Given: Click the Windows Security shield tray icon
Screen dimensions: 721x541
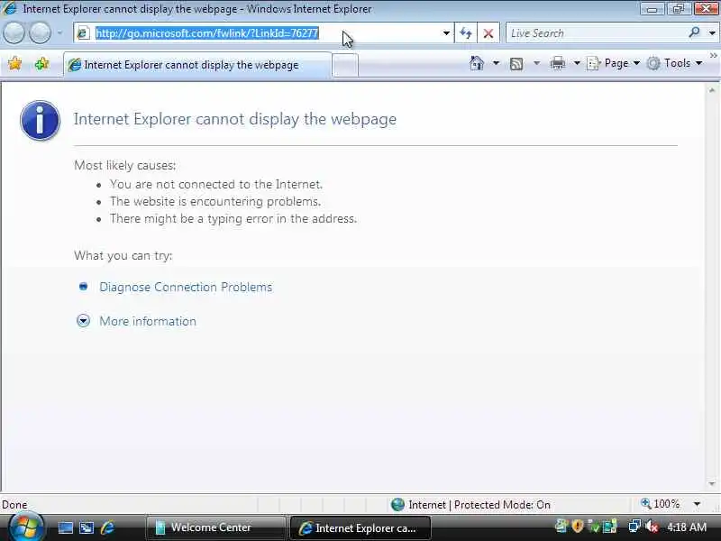Looking at the screenshot, I should pos(578,526).
